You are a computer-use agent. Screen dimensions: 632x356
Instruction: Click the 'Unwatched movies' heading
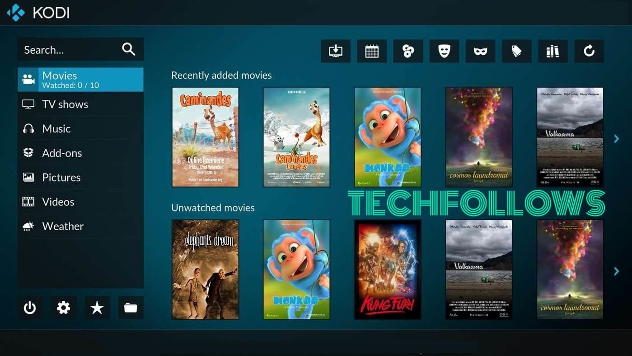click(x=213, y=208)
